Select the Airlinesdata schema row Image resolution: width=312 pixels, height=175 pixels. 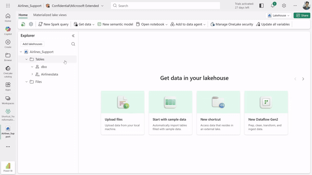(47, 74)
